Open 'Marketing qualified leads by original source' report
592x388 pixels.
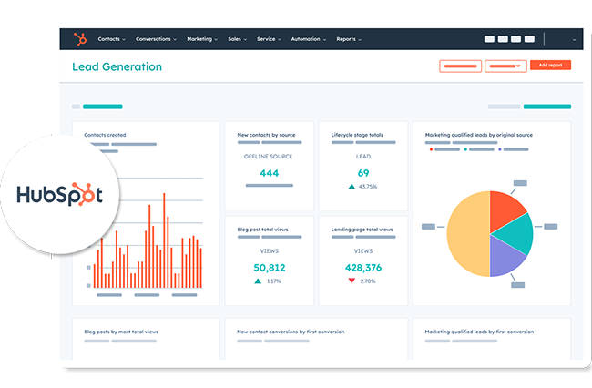click(479, 135)
